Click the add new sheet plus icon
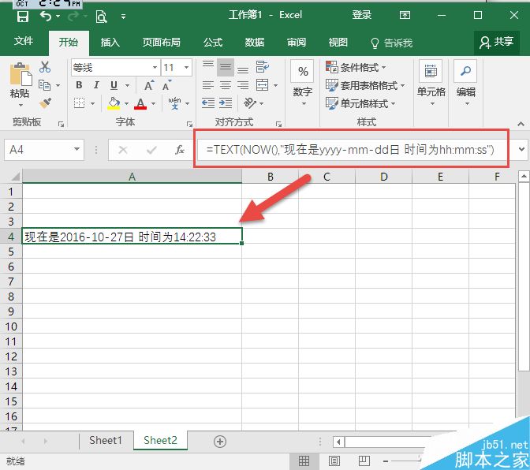 [x=220, y=441]
